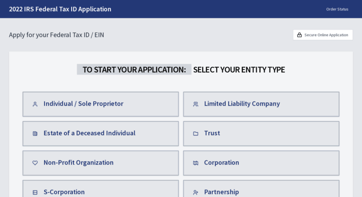Click the lock icon for Secure Online Application

click(300, 35)
